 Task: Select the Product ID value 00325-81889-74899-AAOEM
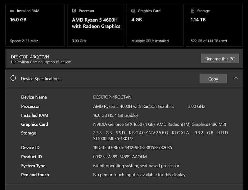120,157
